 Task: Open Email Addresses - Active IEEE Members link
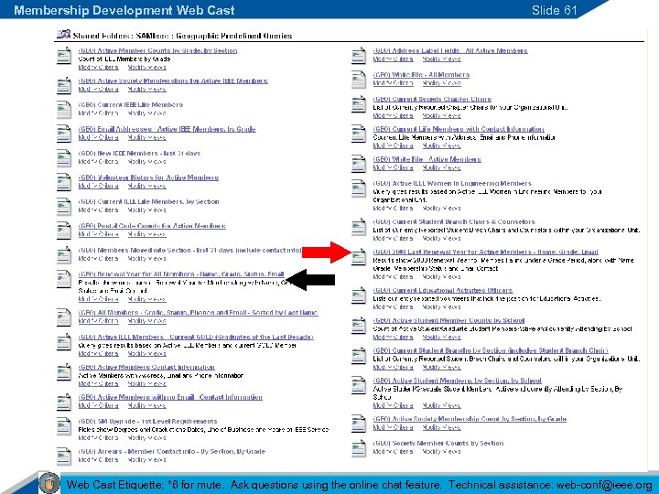click(167, 129)
